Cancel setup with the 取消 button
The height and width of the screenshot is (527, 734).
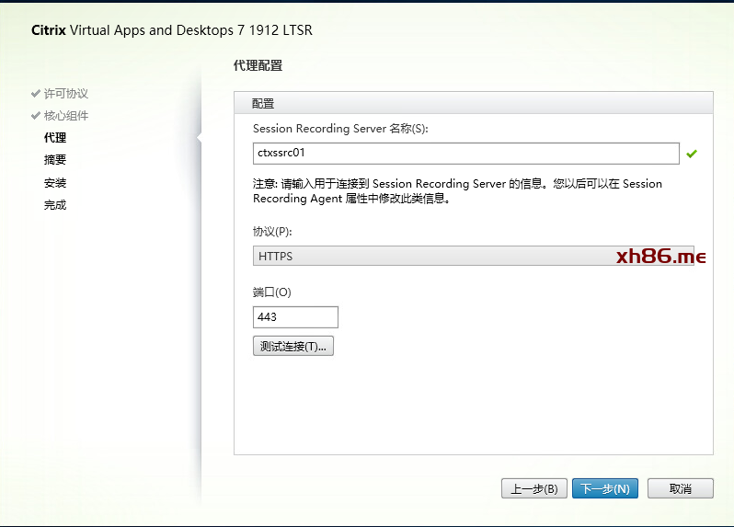click(680, 488)
